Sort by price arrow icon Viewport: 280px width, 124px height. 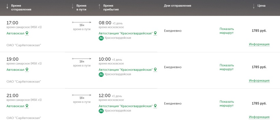click(x=254, y=6)
